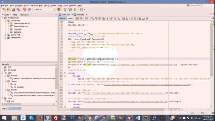Select .fa-facebook class in Navigator
The image size is (215, 121).
(19, 87)
